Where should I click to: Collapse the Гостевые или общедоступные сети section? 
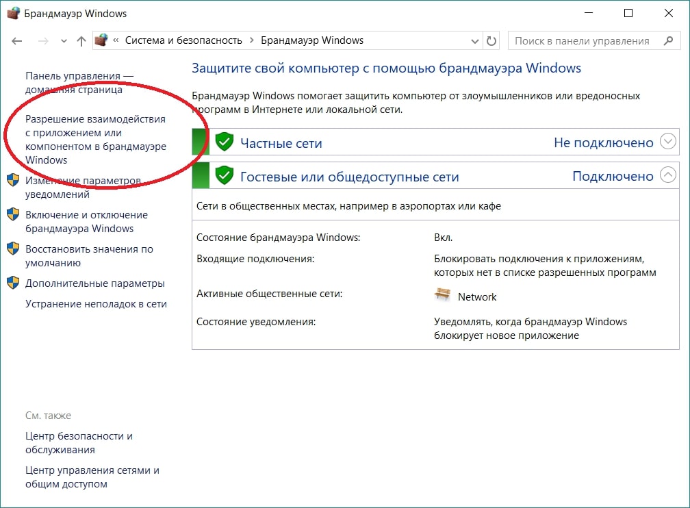[668, 175]
